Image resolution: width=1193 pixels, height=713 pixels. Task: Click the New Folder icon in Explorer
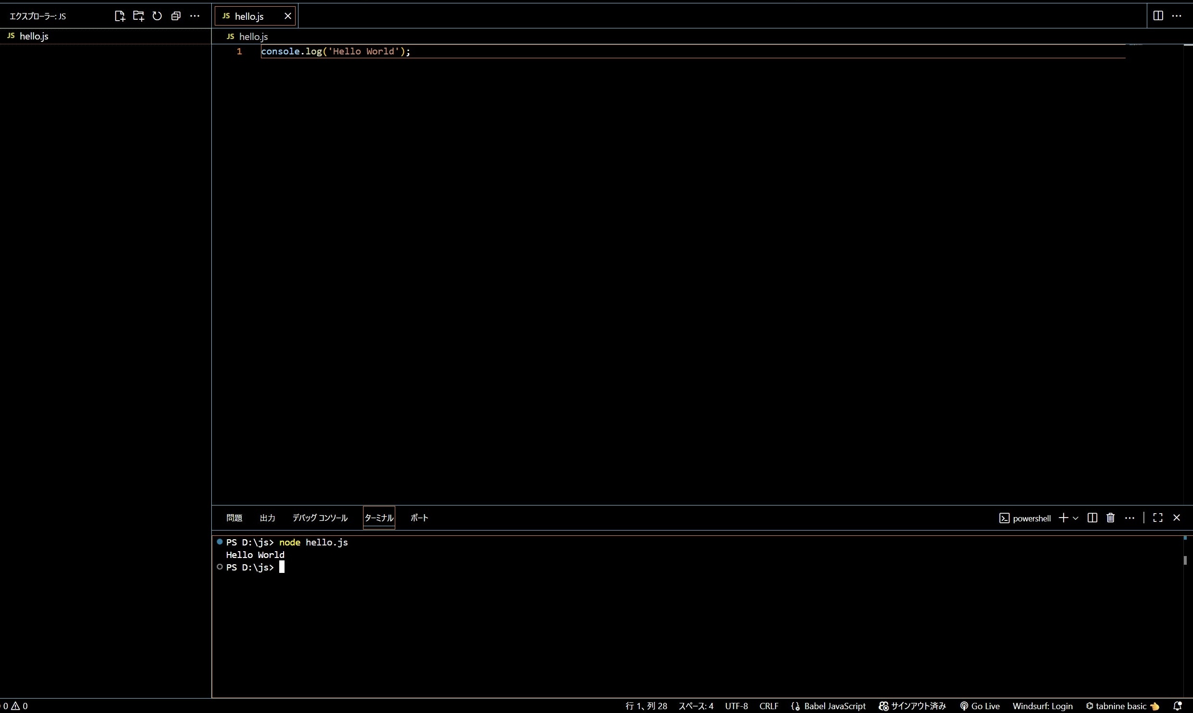(x=138, y=16)
